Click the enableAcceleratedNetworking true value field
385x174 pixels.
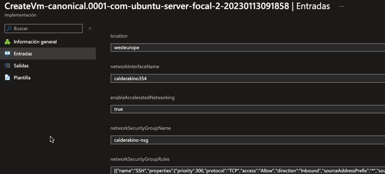click(x=248, y=109)
